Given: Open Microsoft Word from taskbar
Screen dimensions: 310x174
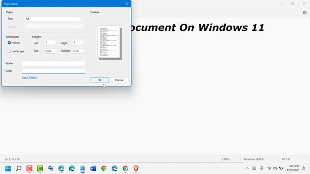Looking at the screenshot, I should coord(93,168).
